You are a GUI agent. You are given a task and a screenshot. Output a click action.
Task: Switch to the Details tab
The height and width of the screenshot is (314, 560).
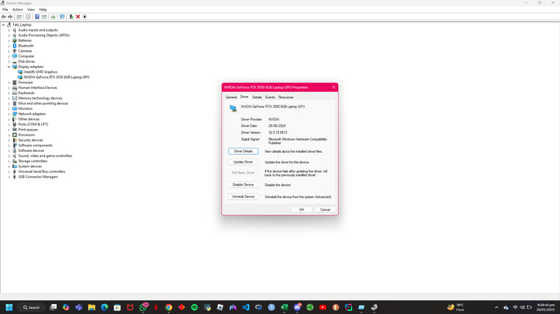257,97
